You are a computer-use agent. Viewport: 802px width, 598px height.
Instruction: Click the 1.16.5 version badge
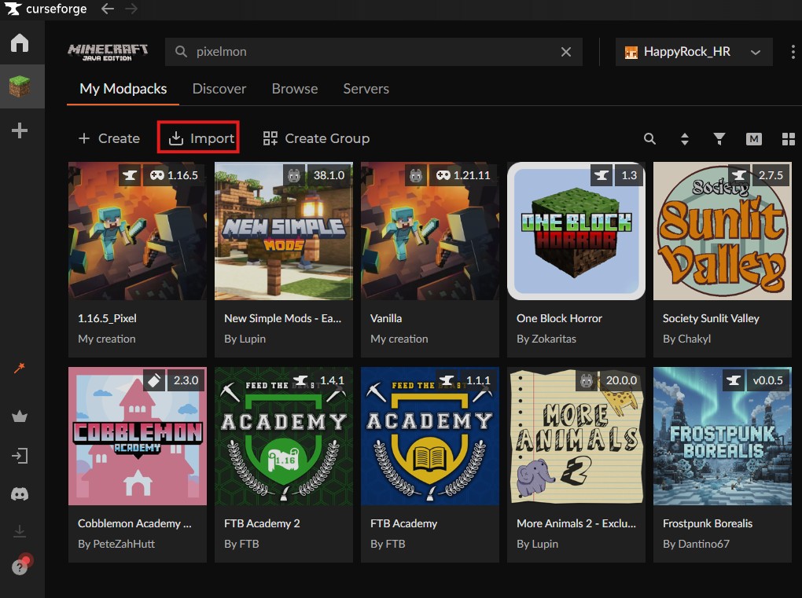(174, 175)
